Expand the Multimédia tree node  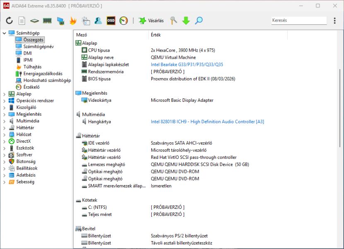(4, 121)
